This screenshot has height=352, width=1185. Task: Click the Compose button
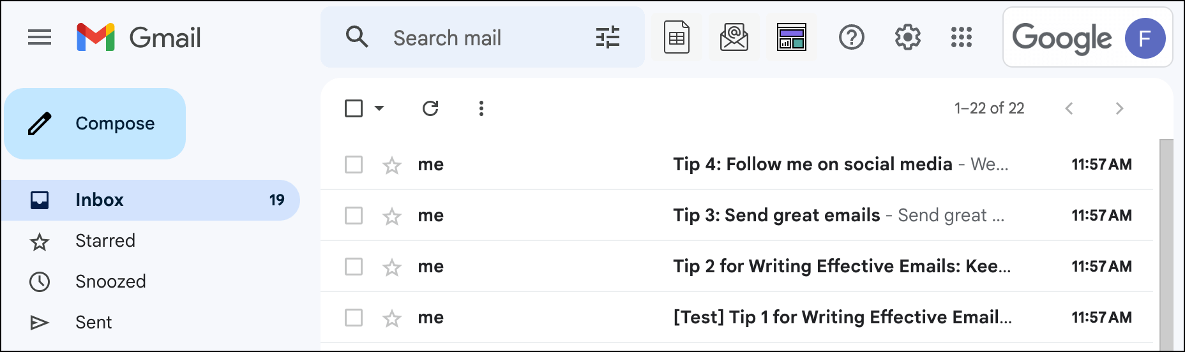coord(95,124)
